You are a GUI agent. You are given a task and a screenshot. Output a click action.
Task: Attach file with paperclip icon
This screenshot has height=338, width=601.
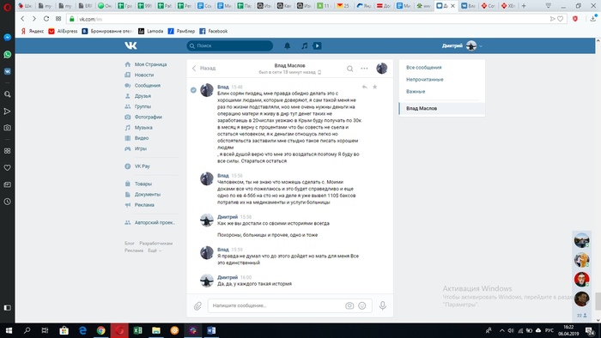coord(197,306)
